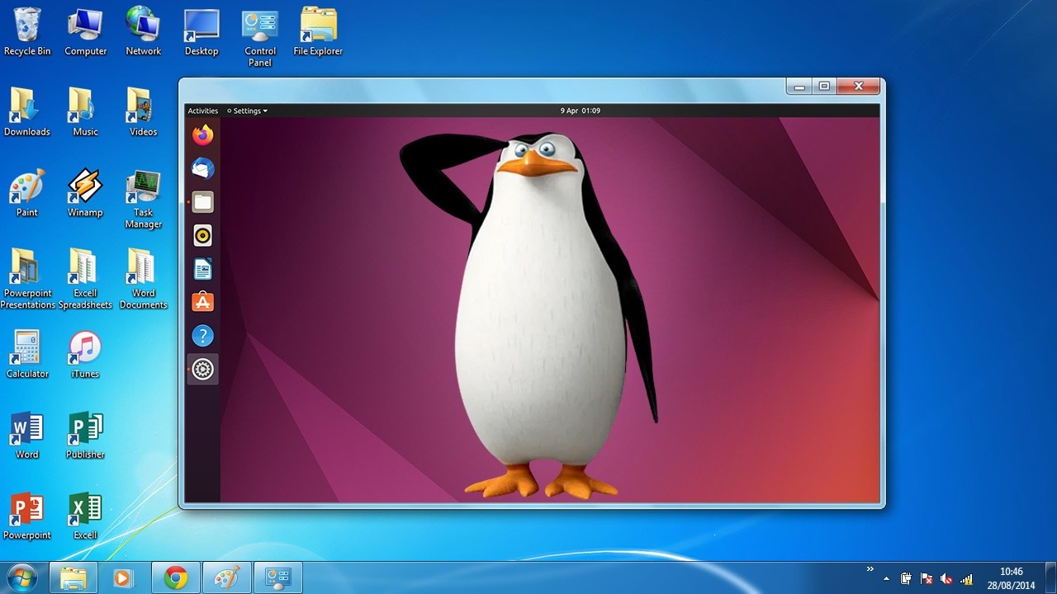Open the Files icon in the dock
This screenshot has height=594, width=1057.
202,201
